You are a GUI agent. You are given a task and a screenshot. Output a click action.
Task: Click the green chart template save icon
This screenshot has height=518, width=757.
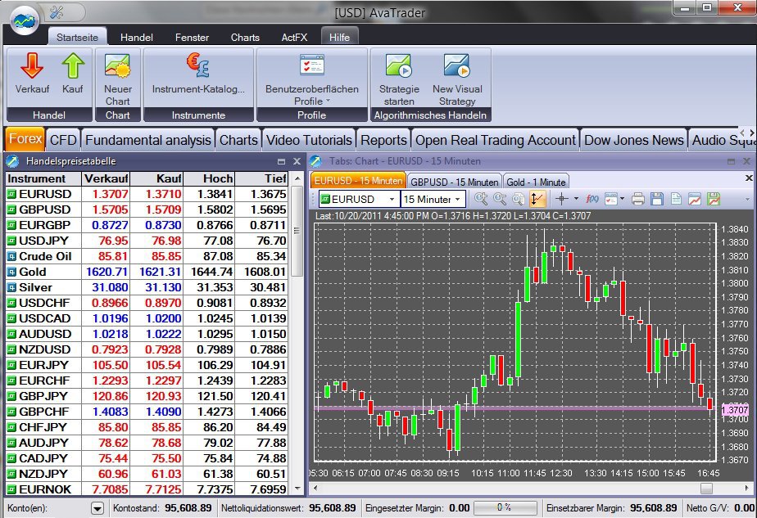pos(713,199)
